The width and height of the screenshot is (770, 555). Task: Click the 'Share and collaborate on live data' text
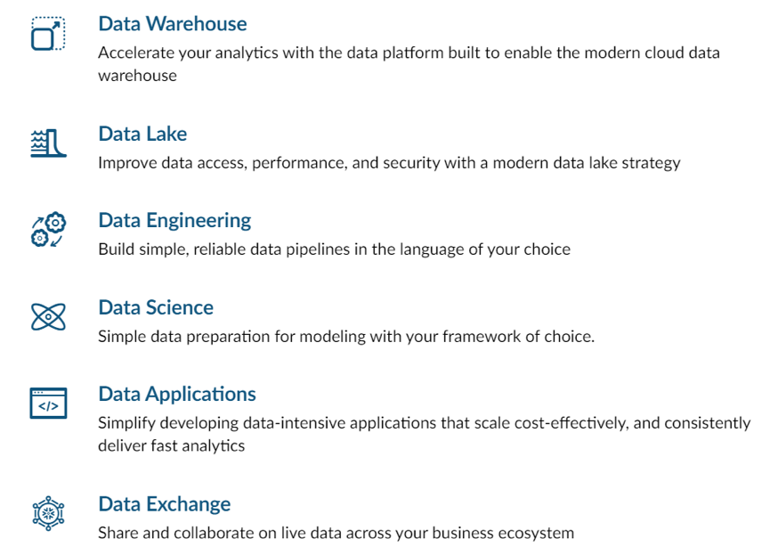pyautogui.click(x=336, y=533)
